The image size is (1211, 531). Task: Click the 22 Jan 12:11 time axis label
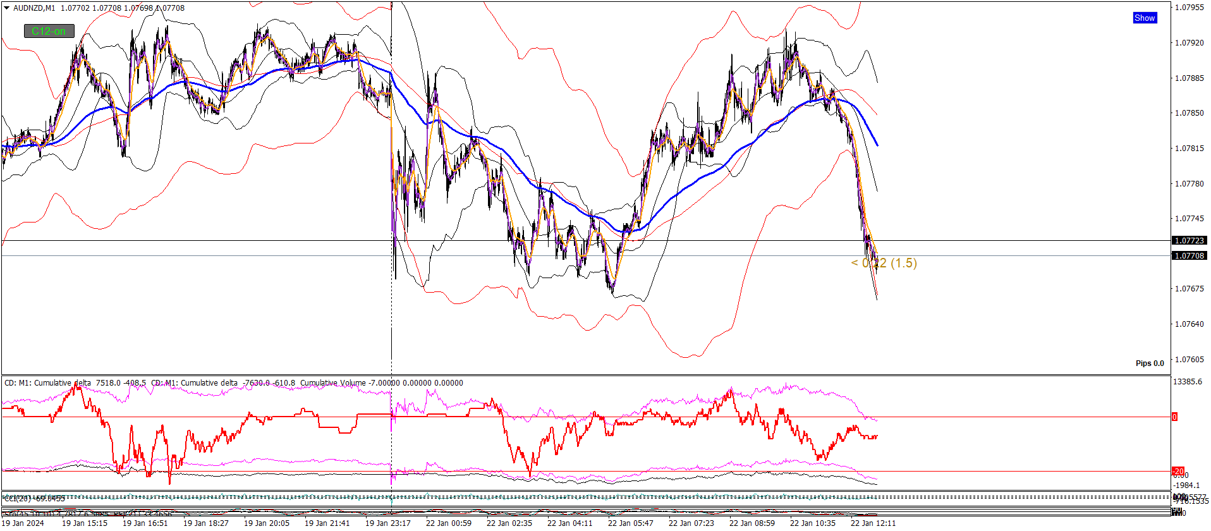pyautogui.click(x=873, y=523)
